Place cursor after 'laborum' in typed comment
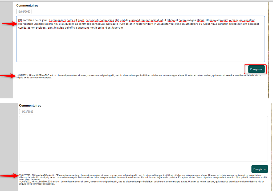273x192 pixels. point(123,28)
